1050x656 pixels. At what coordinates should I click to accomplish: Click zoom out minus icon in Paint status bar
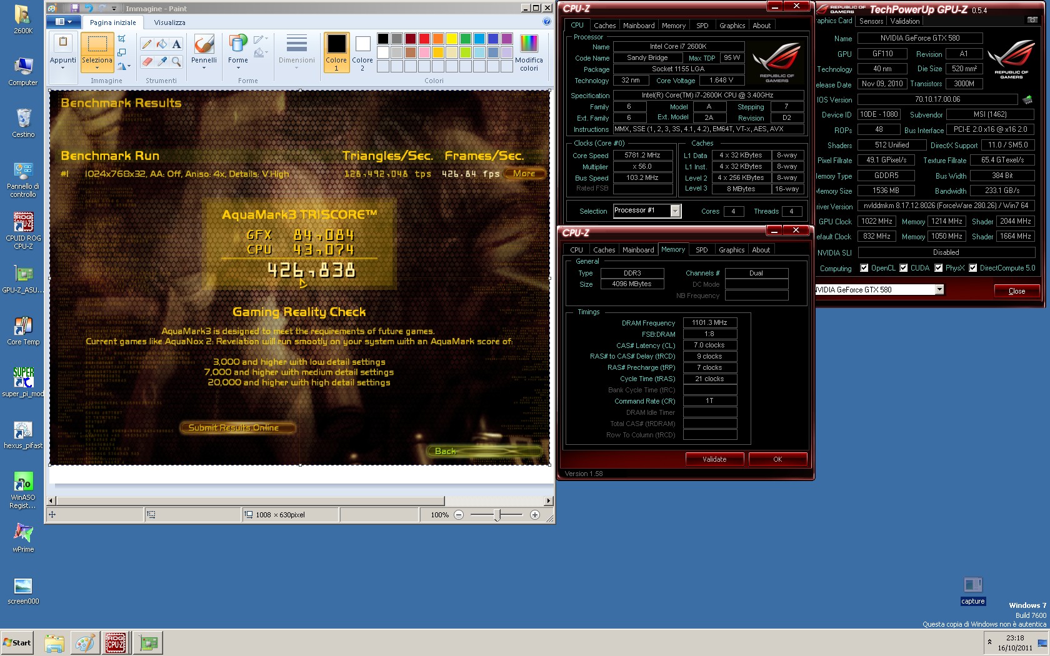[459, 515]
